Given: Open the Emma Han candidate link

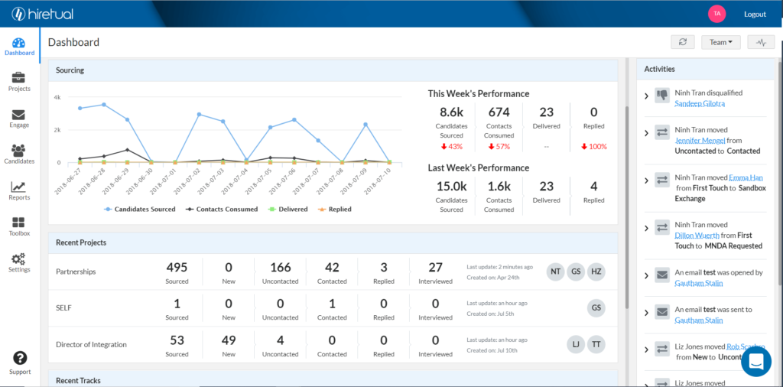Looking at the screenshot, I should [x=746, y=177].
